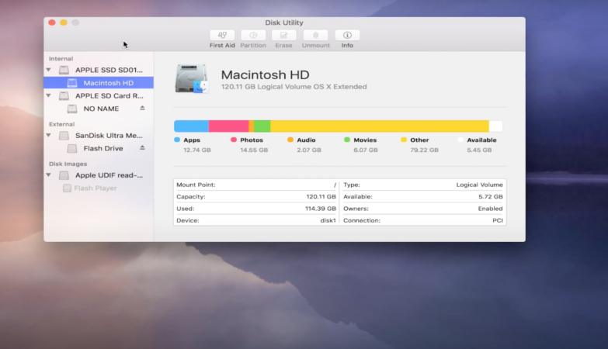Screen dimensions: 608x349
Task: Open the Info toolbar button
Action: pos(347,35)
